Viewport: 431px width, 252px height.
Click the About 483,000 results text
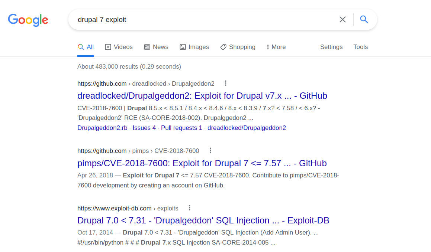pos(129,67)
